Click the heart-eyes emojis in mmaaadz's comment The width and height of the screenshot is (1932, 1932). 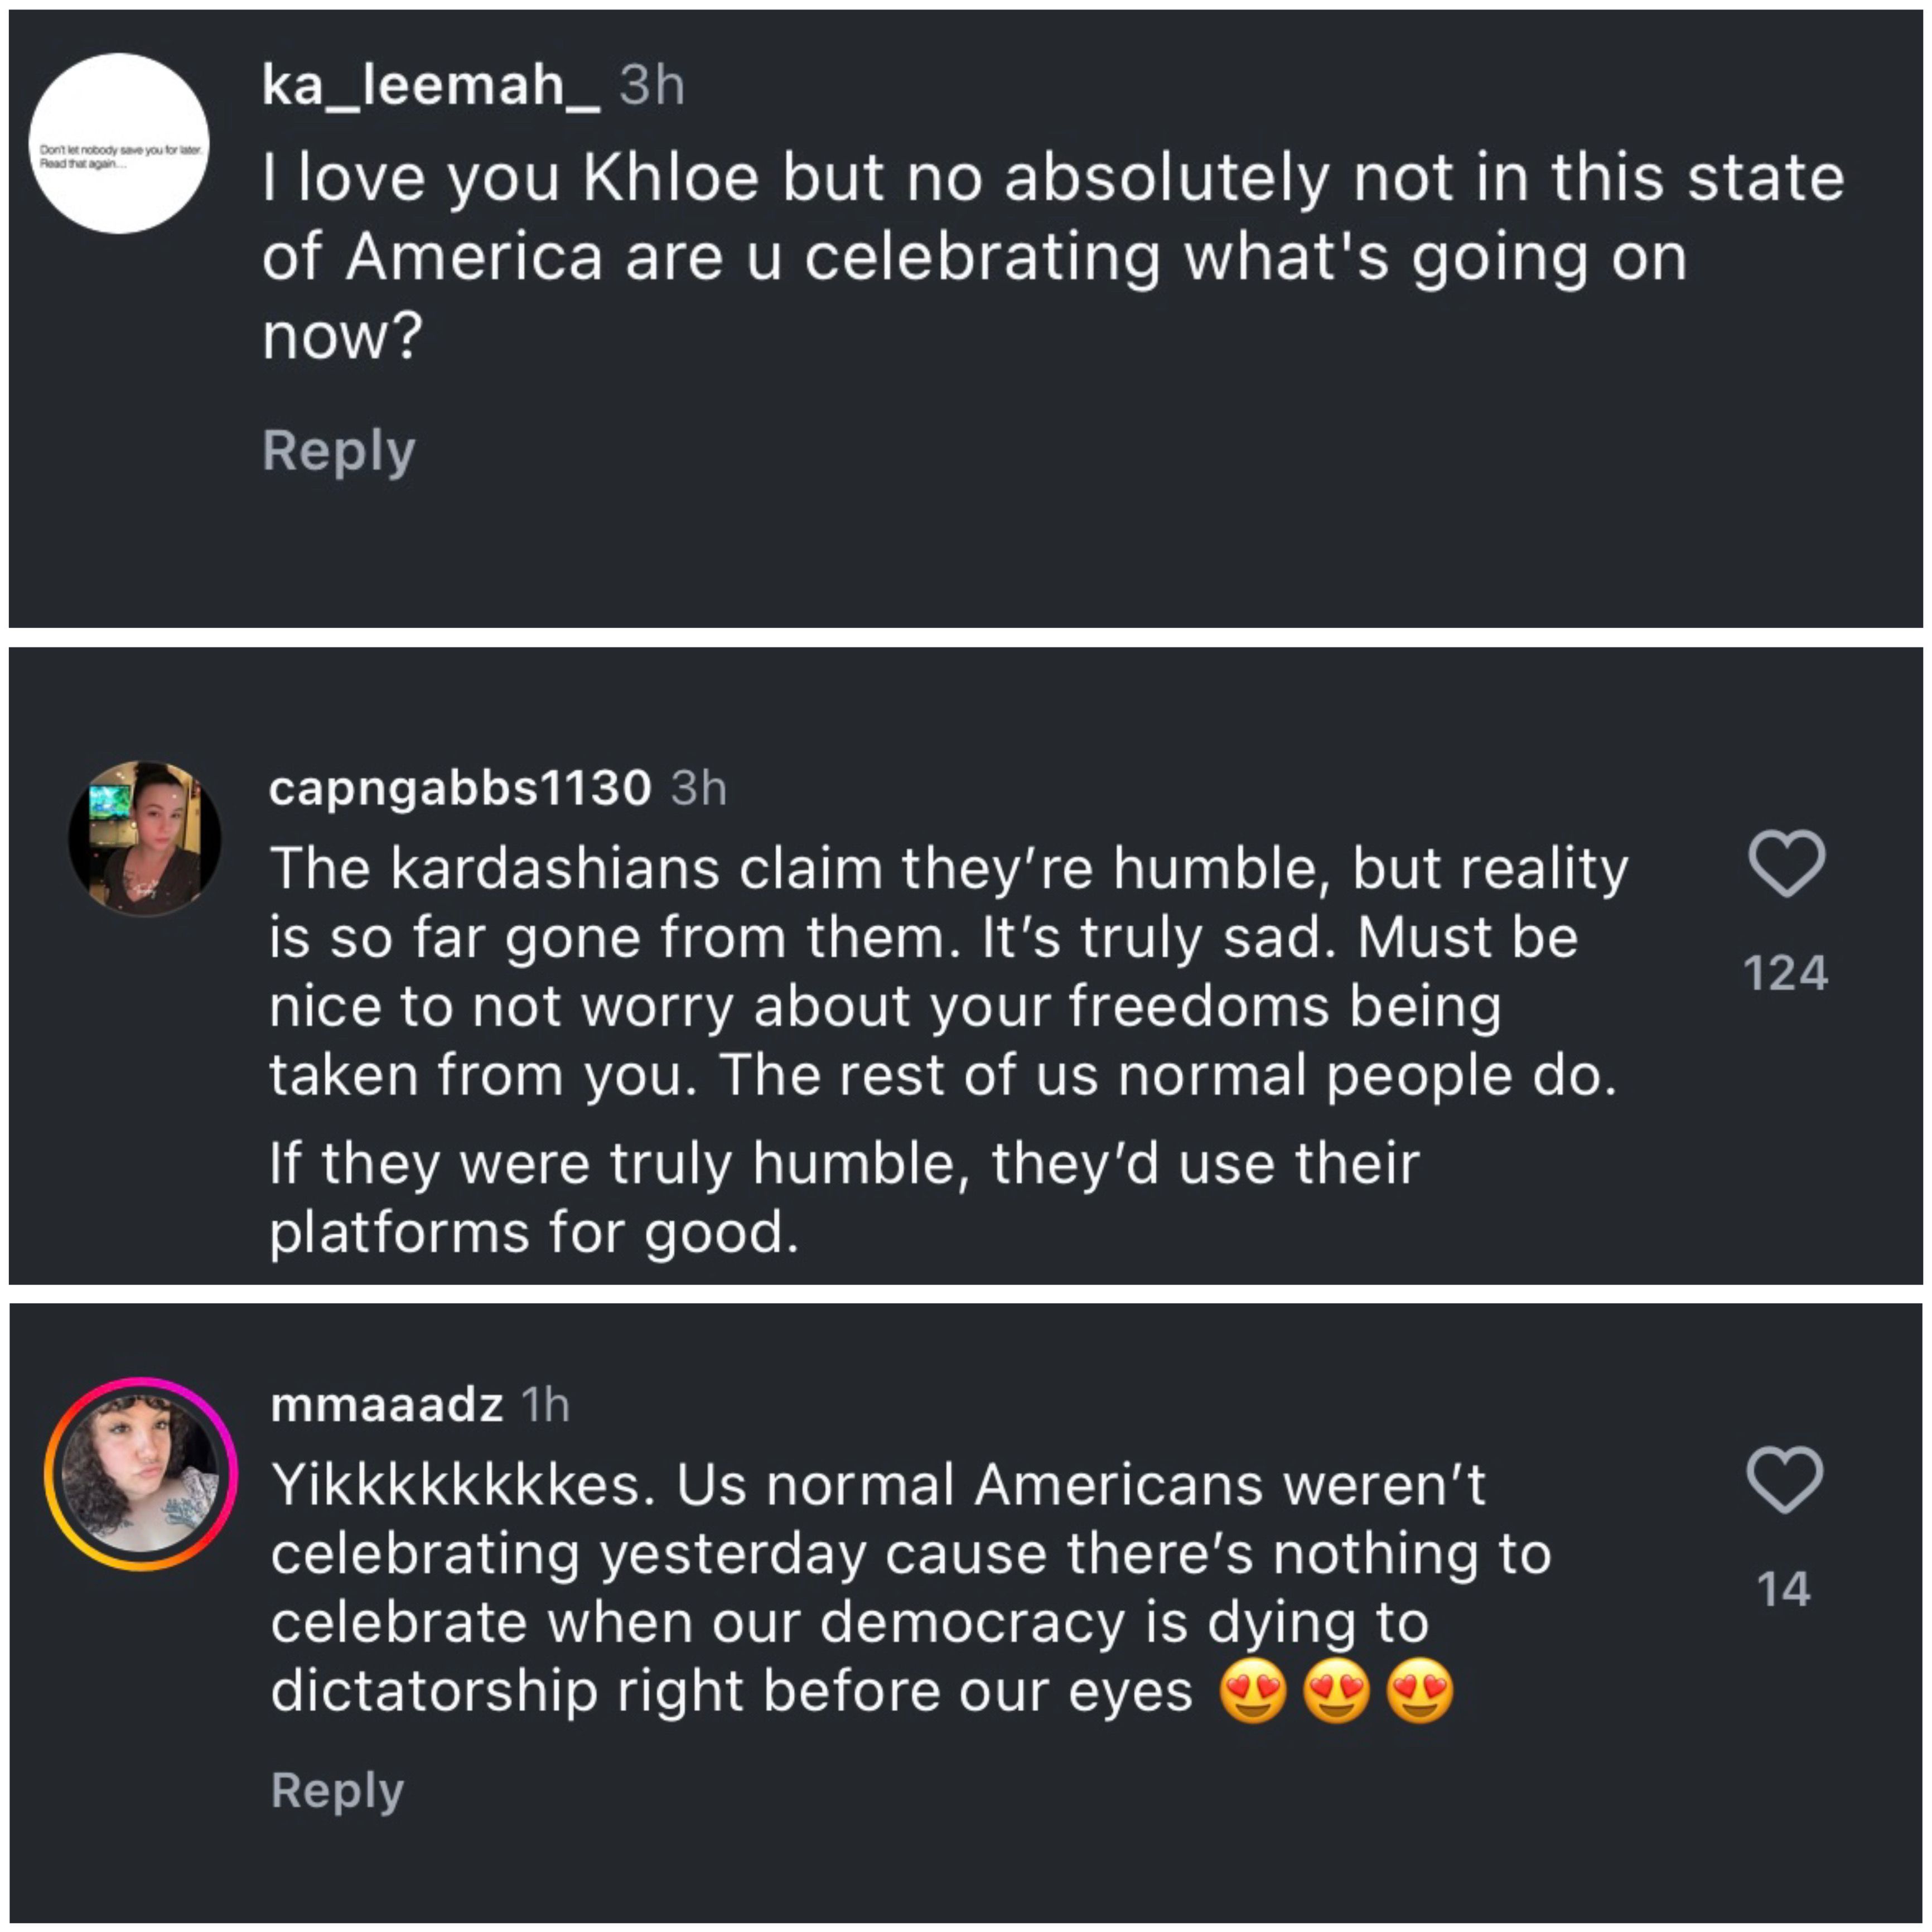click(x=1336, y=1691)
